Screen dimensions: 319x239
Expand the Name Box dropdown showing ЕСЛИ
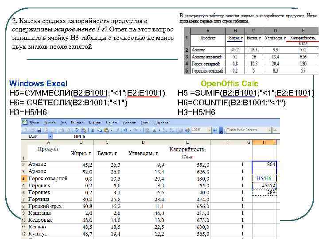point(50,137)
